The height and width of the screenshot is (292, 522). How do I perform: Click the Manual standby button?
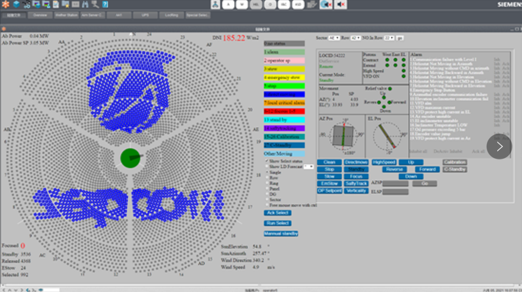281,234
